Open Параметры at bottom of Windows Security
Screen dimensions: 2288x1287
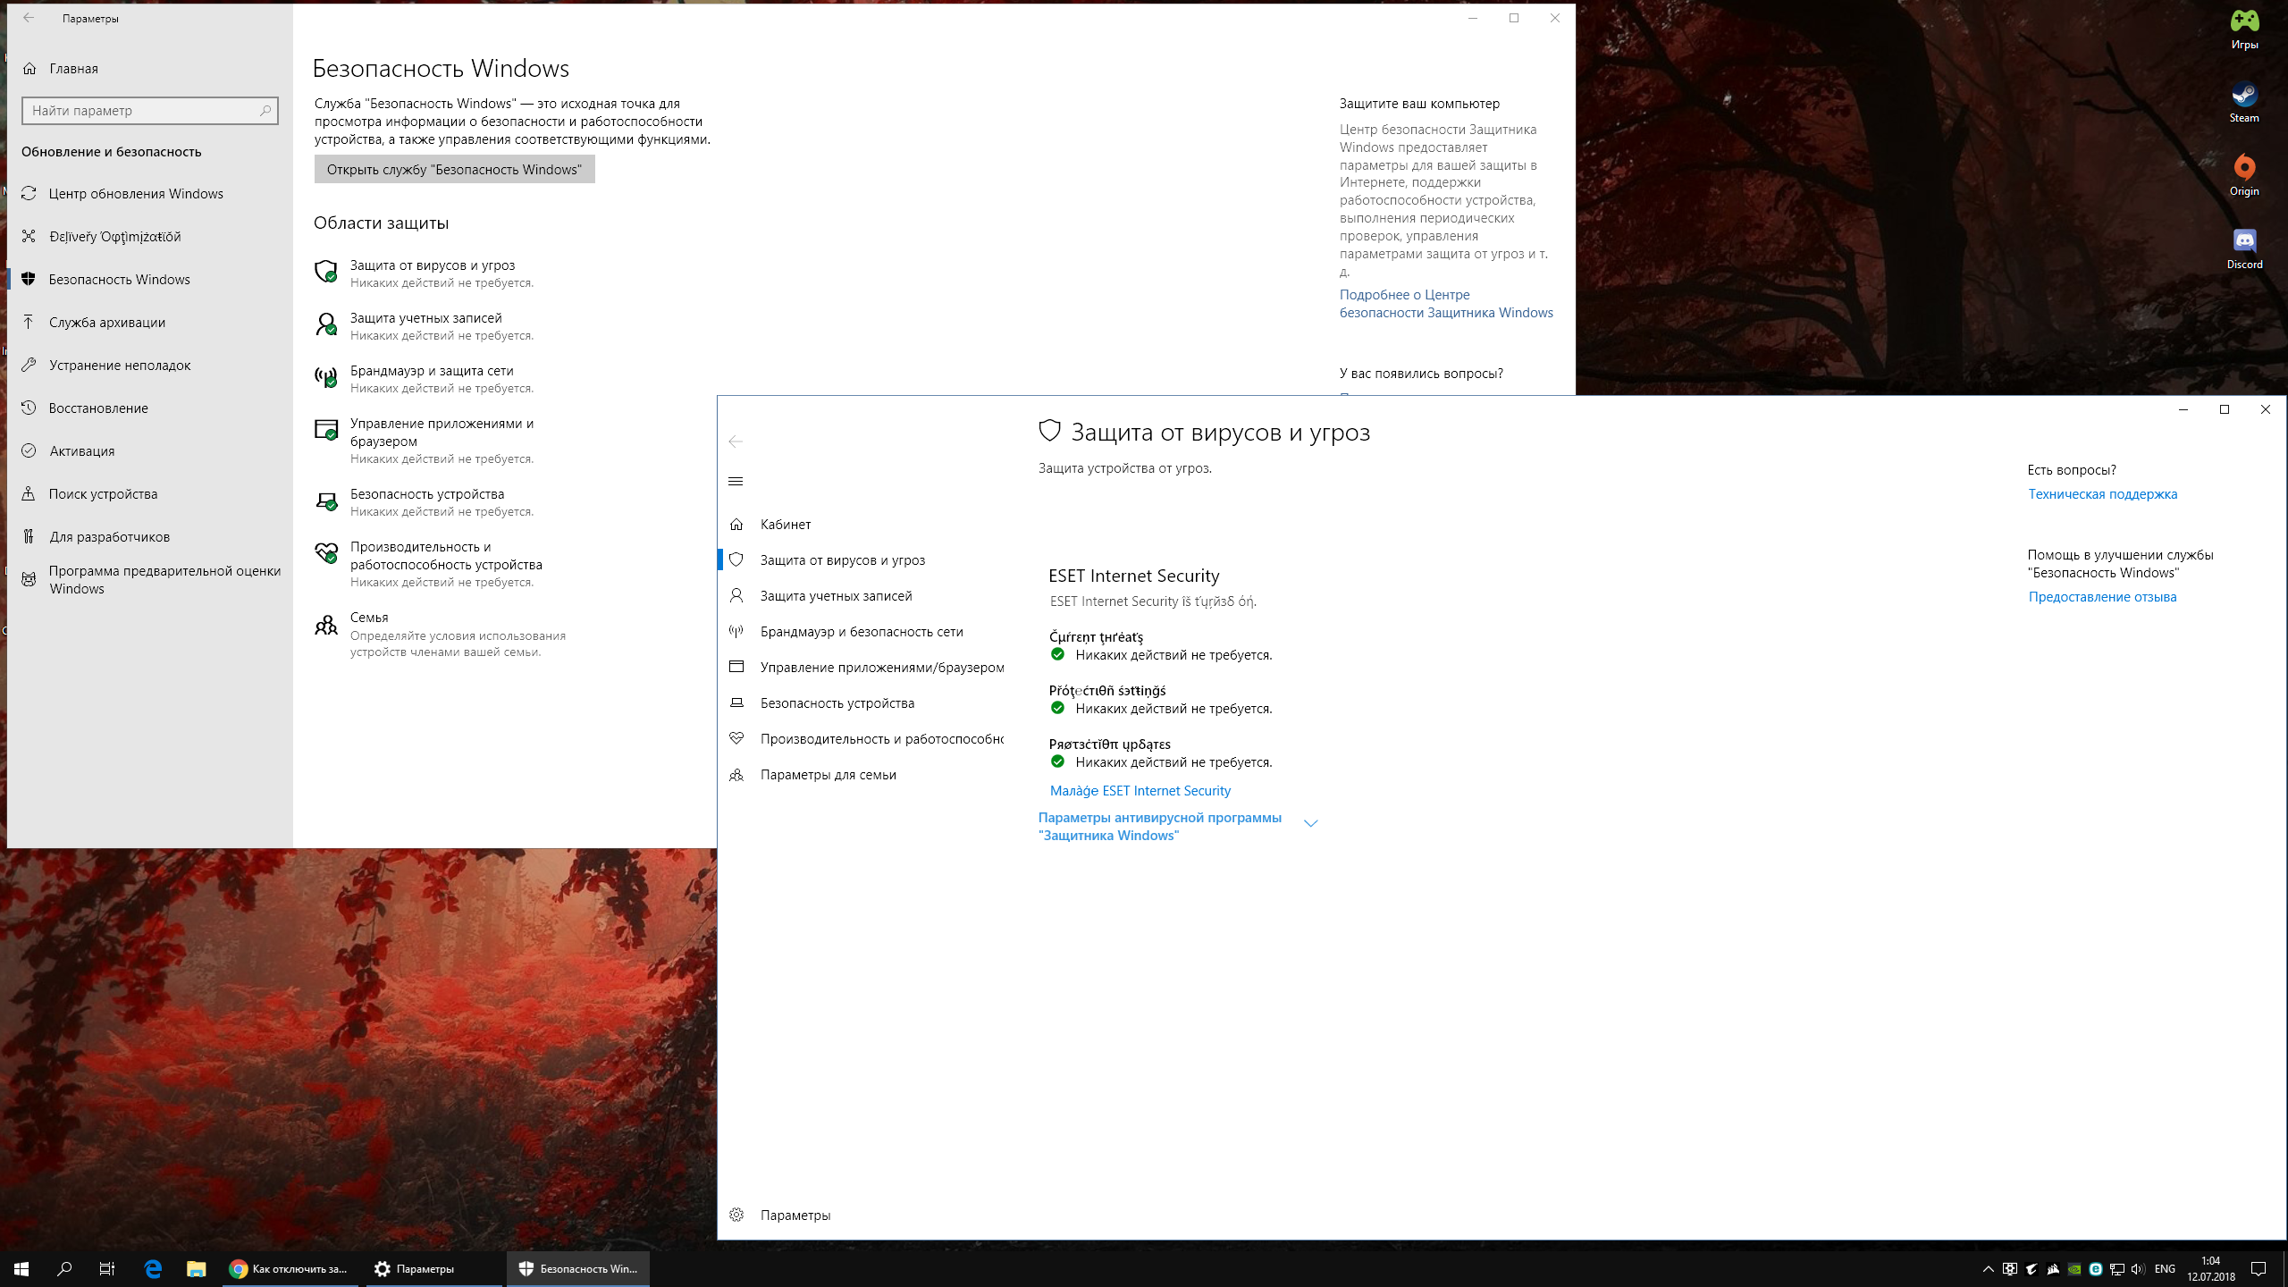pyautogui.click(x=862, y=1215)
